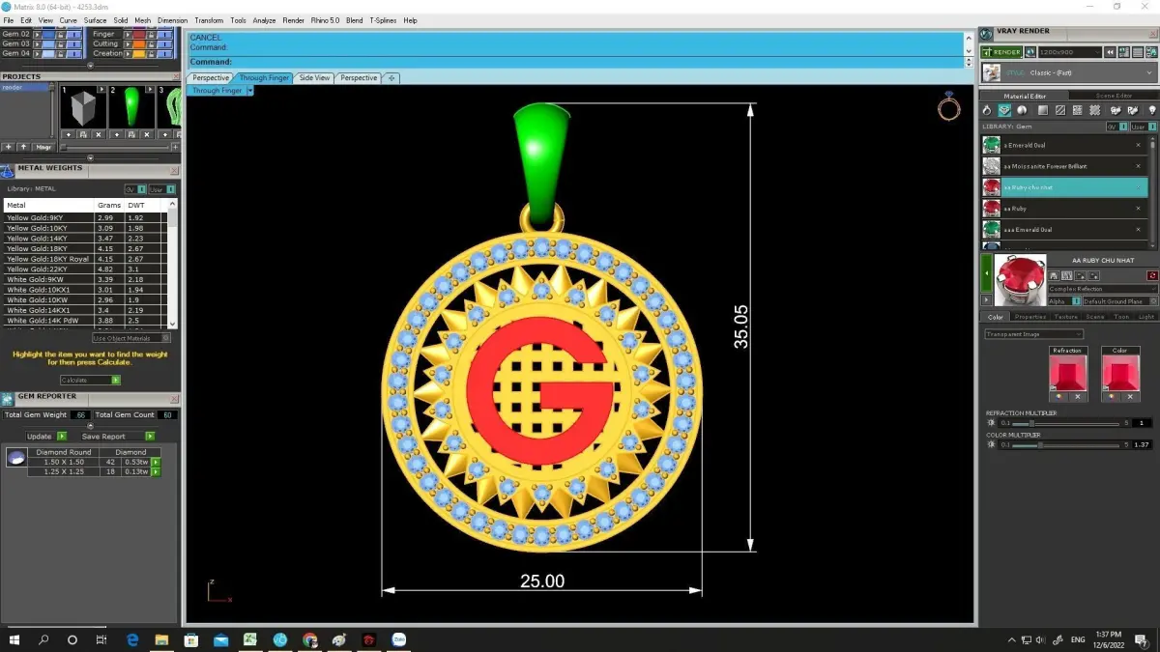Open the material Light tab
This screenshot has width=1160, height=652.
pos(1146,317)
